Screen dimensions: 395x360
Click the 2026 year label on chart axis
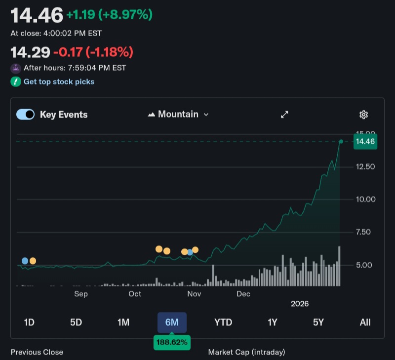pyautogui.click(x=300, y=304)
